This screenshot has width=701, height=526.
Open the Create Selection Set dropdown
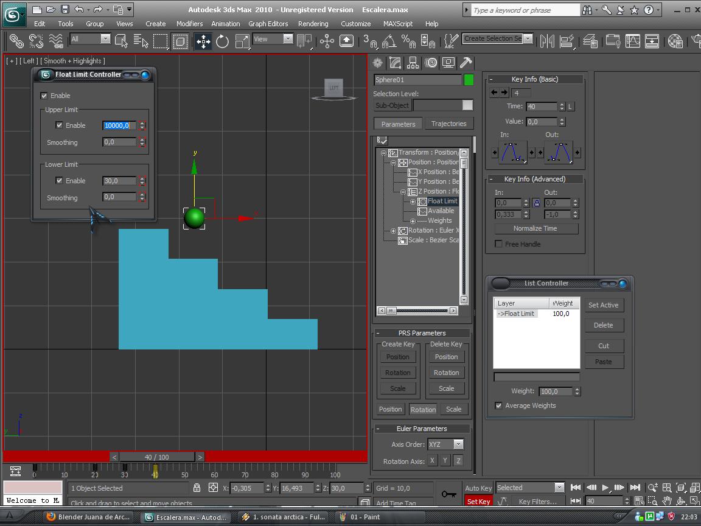click(x=528, y=38)
